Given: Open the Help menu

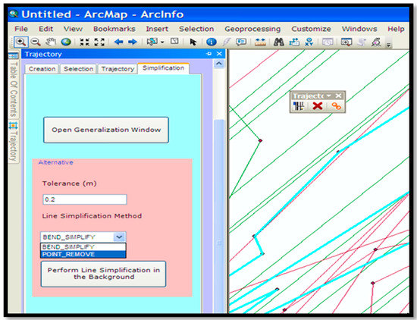Looking at the screenshot, I should 396,29.
